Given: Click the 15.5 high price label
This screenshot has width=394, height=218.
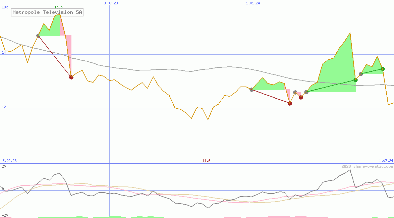Looking at the screenshot, I should (58, 7).
